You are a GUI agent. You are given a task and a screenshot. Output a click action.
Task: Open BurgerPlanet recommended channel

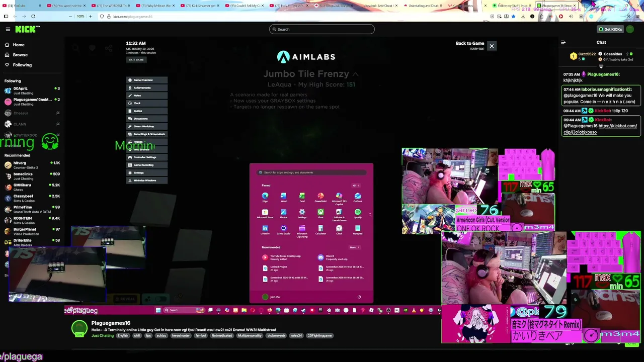[32, 231]
